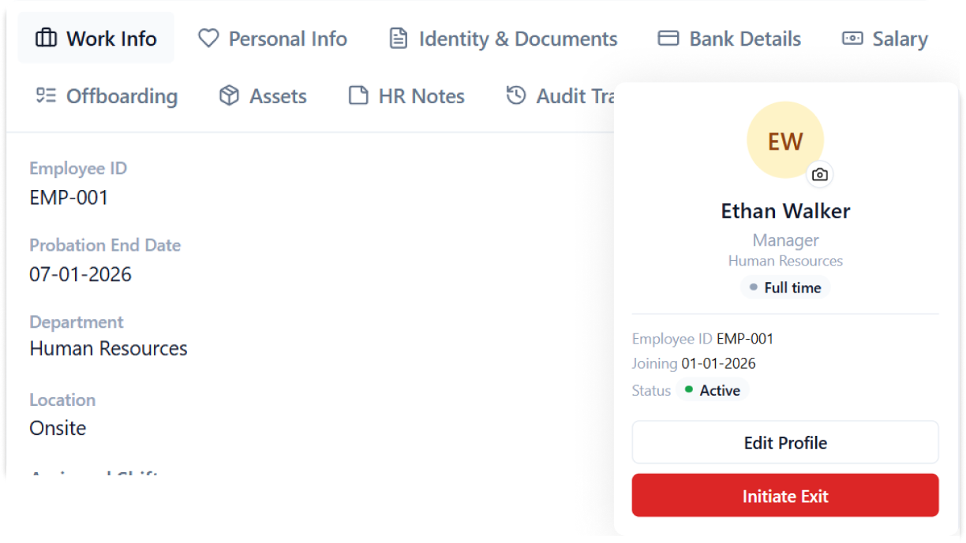Click the Edit Profile button
Viewport: 966px width, 543px height.
pyautogui.click(x=785, y=442)
